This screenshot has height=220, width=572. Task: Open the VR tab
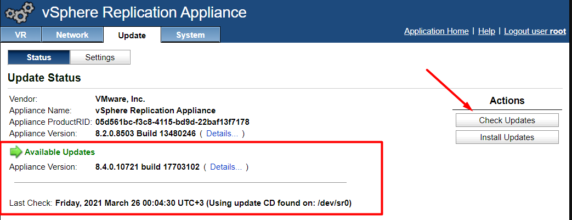pyautogui.click(x=20, y=35)
